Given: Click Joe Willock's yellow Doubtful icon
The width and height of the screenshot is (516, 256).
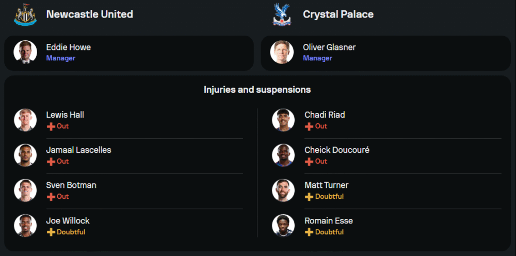Looking at the screenshot, I should [x=51, y=232].
